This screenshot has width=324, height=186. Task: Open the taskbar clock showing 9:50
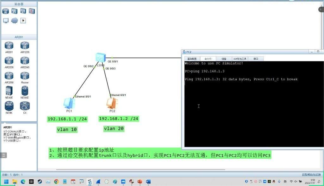tap(310, 182)
